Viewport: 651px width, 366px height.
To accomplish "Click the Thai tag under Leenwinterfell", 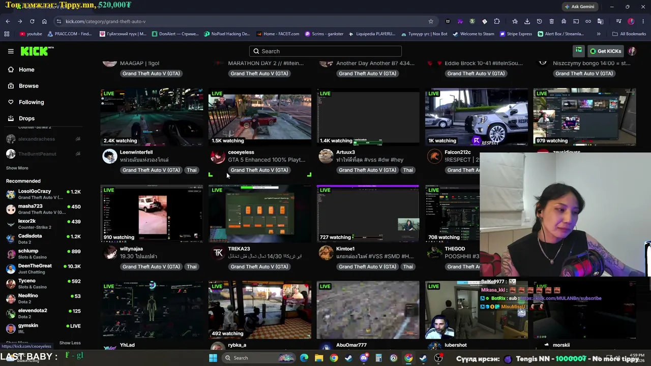I will [x=191, y=170].
